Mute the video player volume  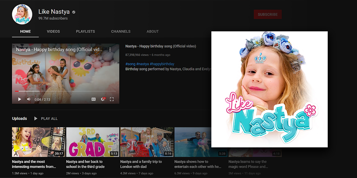pos(29,99)
